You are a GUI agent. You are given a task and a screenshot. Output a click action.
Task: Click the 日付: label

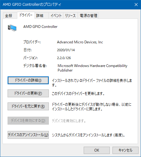28,50
